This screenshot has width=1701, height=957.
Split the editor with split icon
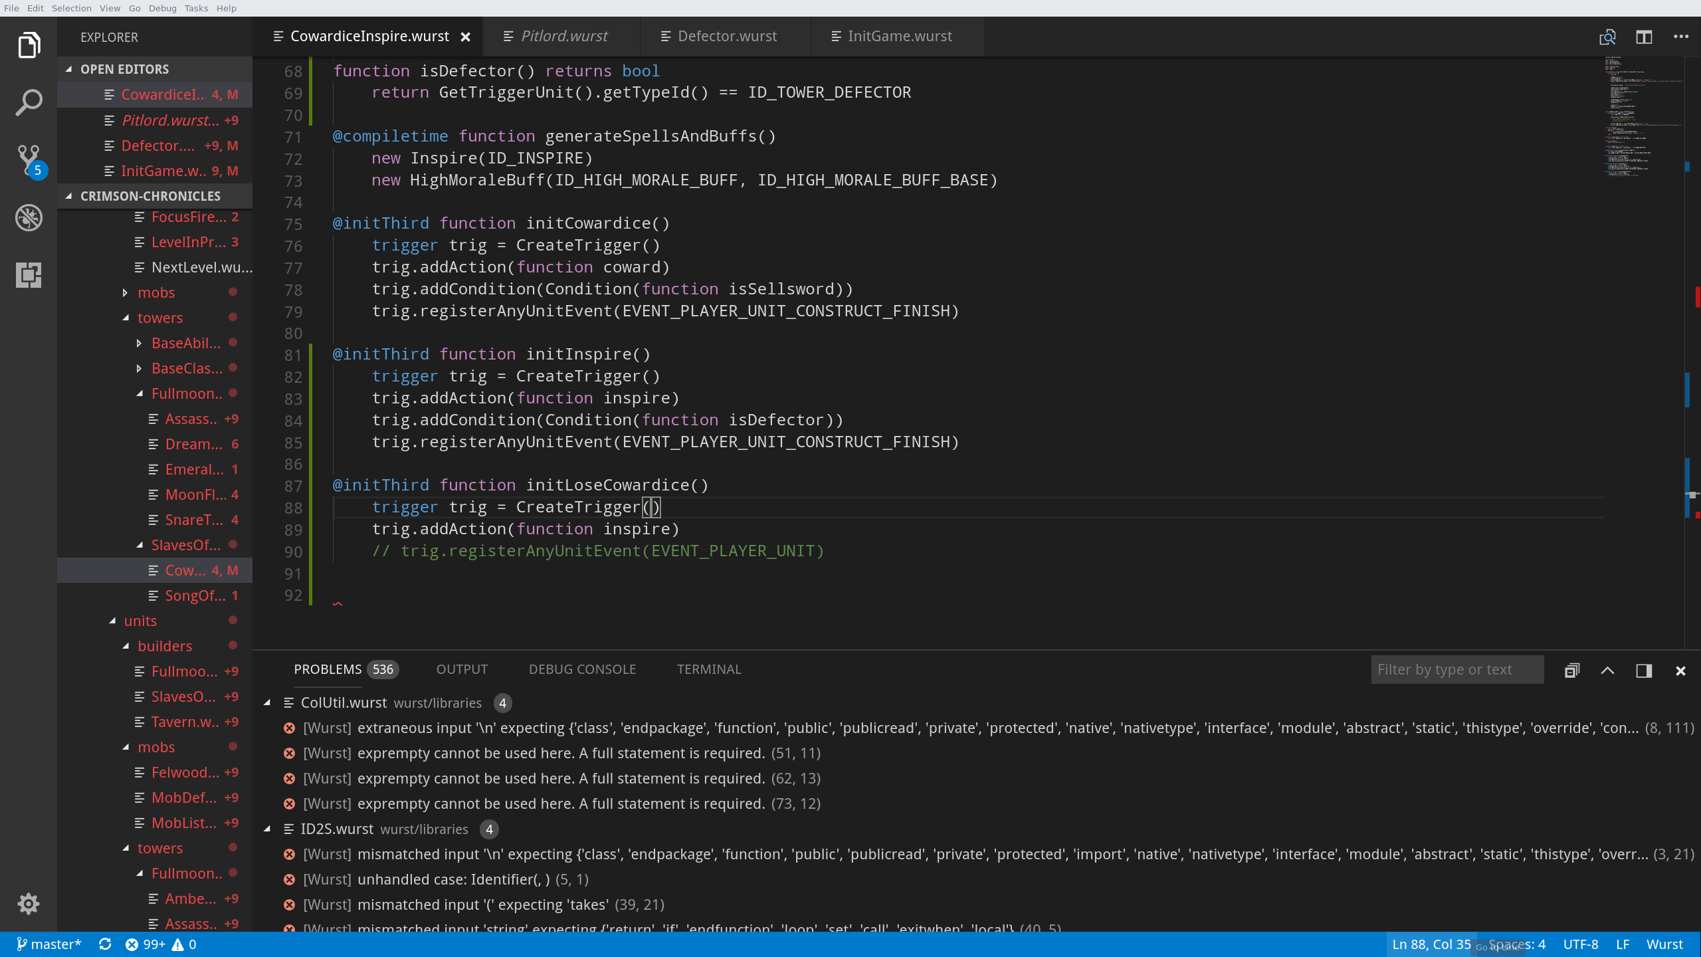pyautogui.click(x=1644, y=37)
